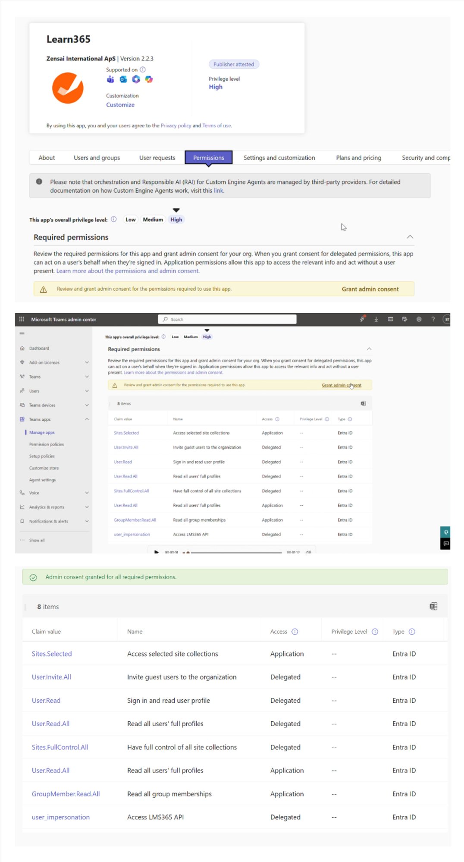Screen dimensions: 464x862
Task: Click the download icon in the admin center header
Action: pos(376,319)
